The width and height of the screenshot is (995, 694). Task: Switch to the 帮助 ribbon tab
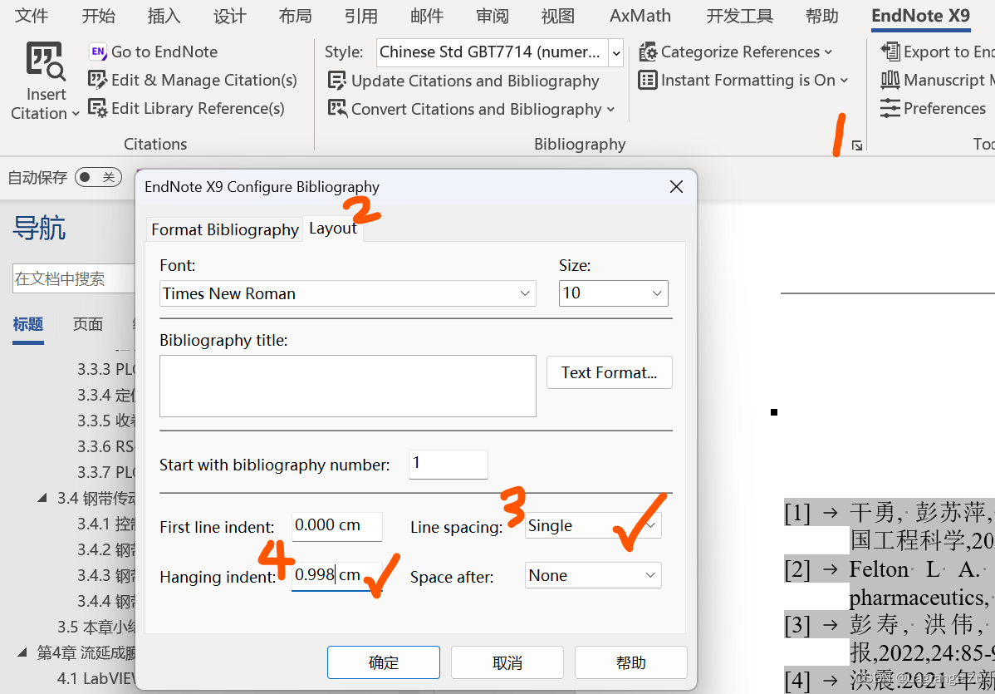[821, 15]
